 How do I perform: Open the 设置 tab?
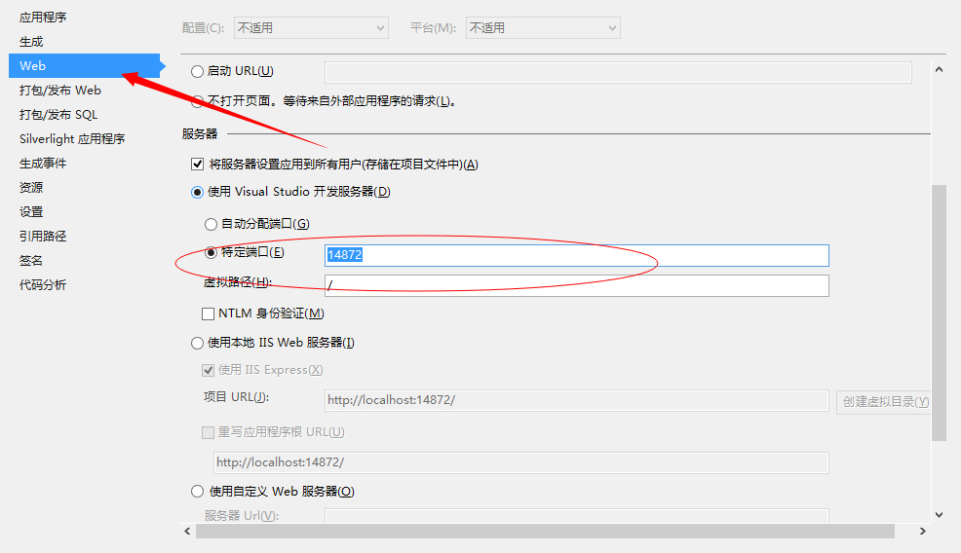31,212
